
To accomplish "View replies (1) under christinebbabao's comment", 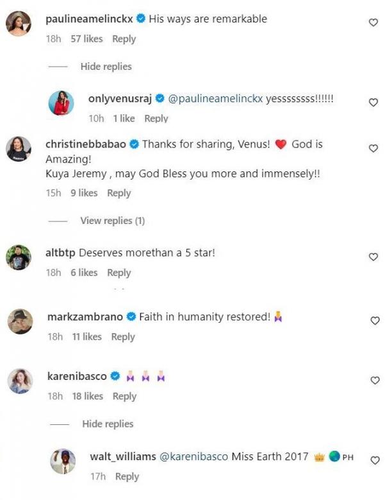I will 112,221.
